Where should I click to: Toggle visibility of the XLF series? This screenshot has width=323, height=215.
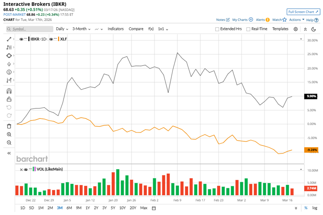point(51,39)
